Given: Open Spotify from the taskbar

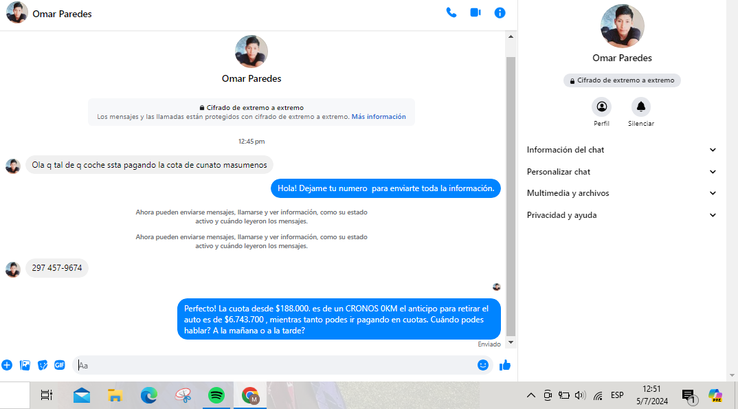Looking at the screenshot, I should 216,395.
